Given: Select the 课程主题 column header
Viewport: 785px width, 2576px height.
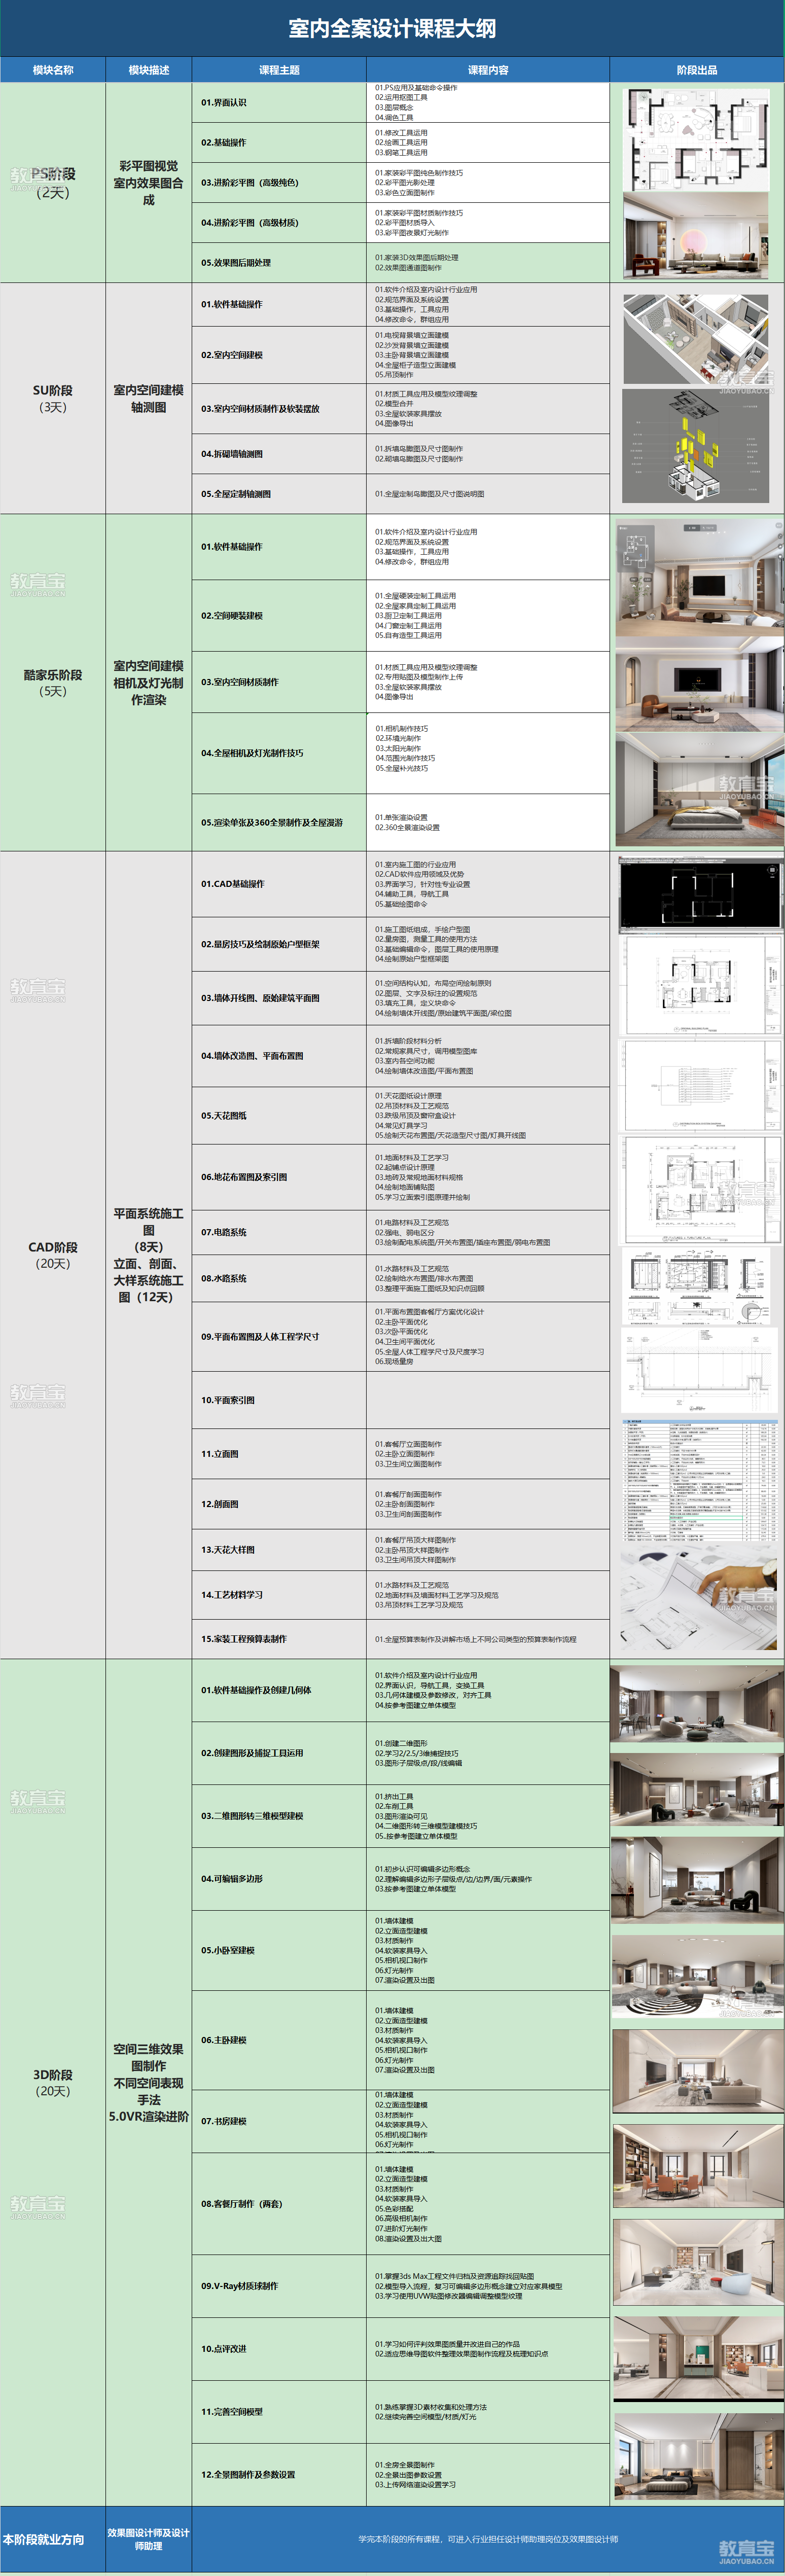Looking at the screenshot, I should 279,70.
